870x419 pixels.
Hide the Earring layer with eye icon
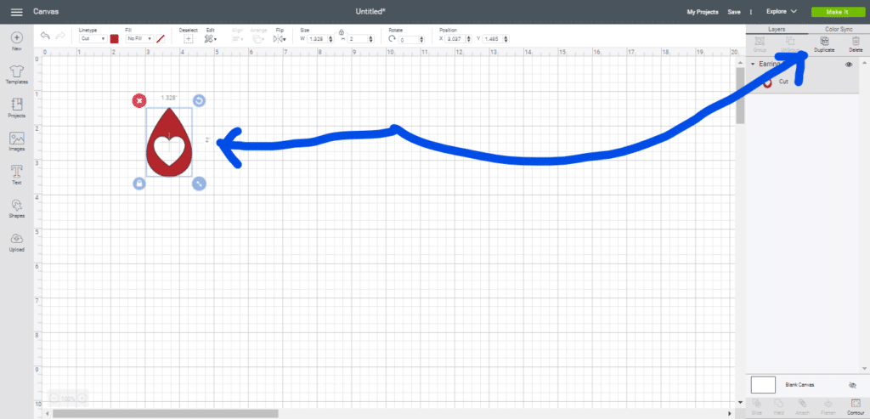849,65
